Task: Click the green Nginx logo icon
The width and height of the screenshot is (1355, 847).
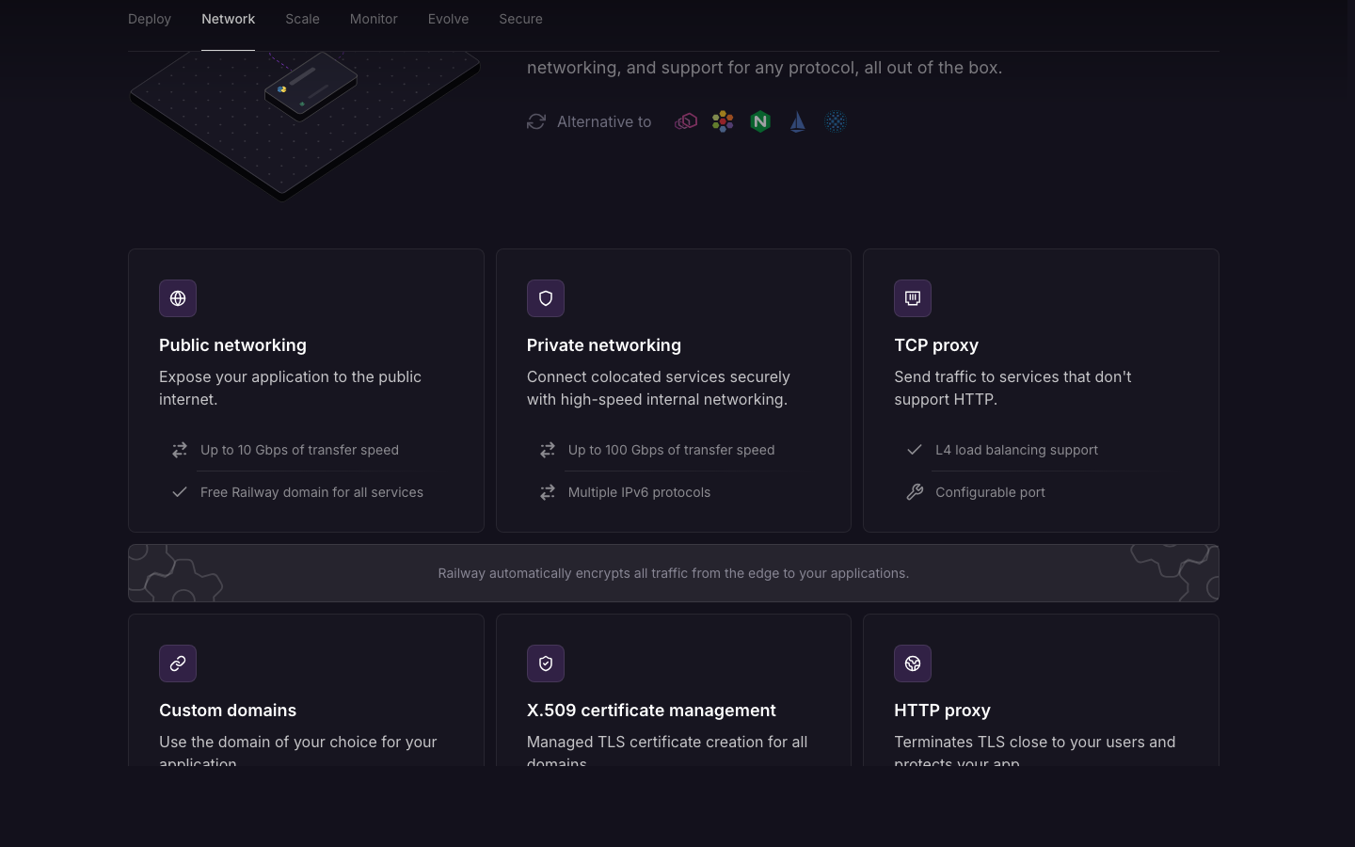Action: (x=760, y=121)
